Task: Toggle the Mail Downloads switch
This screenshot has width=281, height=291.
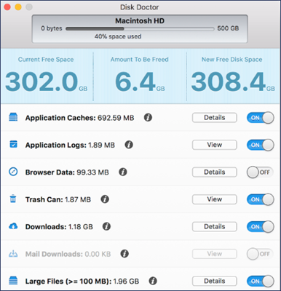Action: point(261,254)
